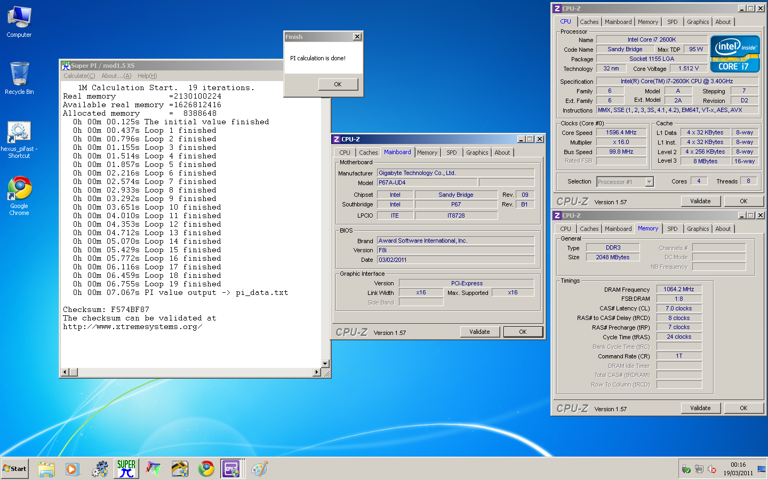Click the Z icon of the Memory CPU-Z window
The height and width of the screenshot is (480, 768).
click(x=557, y=215)
